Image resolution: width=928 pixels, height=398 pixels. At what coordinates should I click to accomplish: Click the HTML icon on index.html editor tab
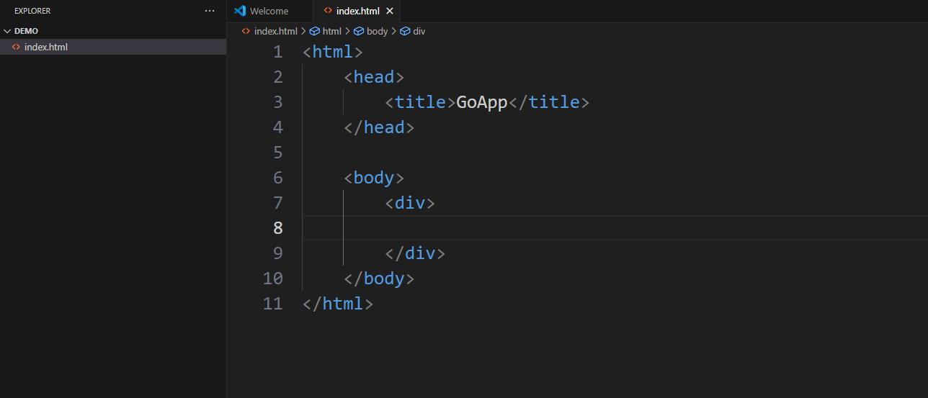point(328,11)
